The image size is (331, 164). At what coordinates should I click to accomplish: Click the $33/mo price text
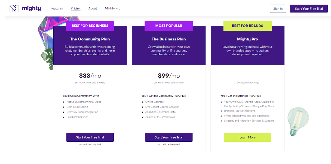[90, 76]
